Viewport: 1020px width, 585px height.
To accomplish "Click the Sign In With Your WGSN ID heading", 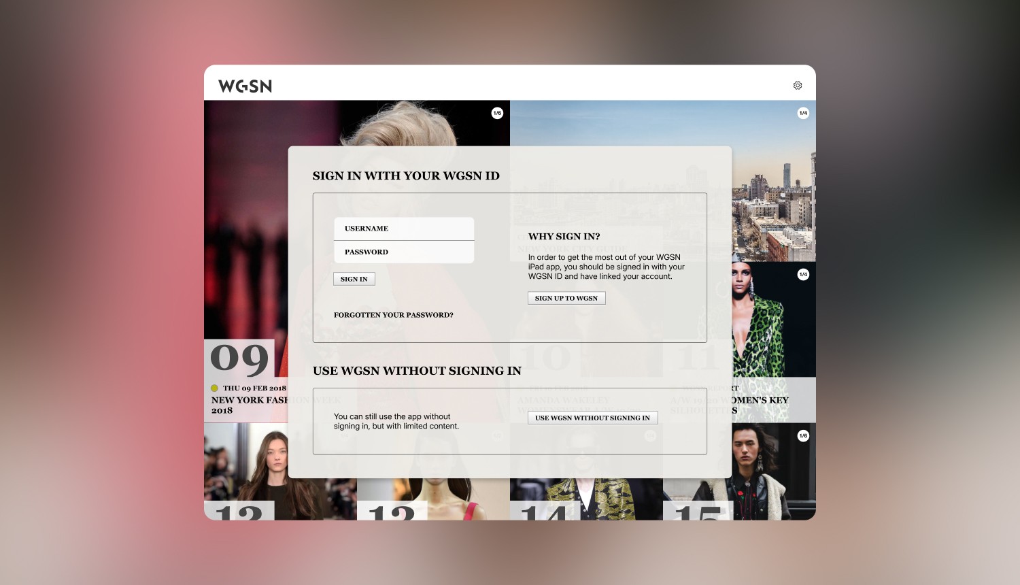I will 406,175.
